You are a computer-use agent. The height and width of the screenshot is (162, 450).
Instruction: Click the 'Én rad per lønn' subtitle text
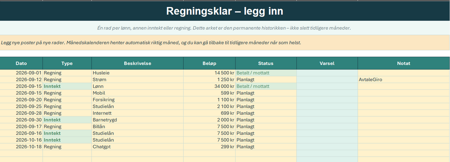point(224,28)
